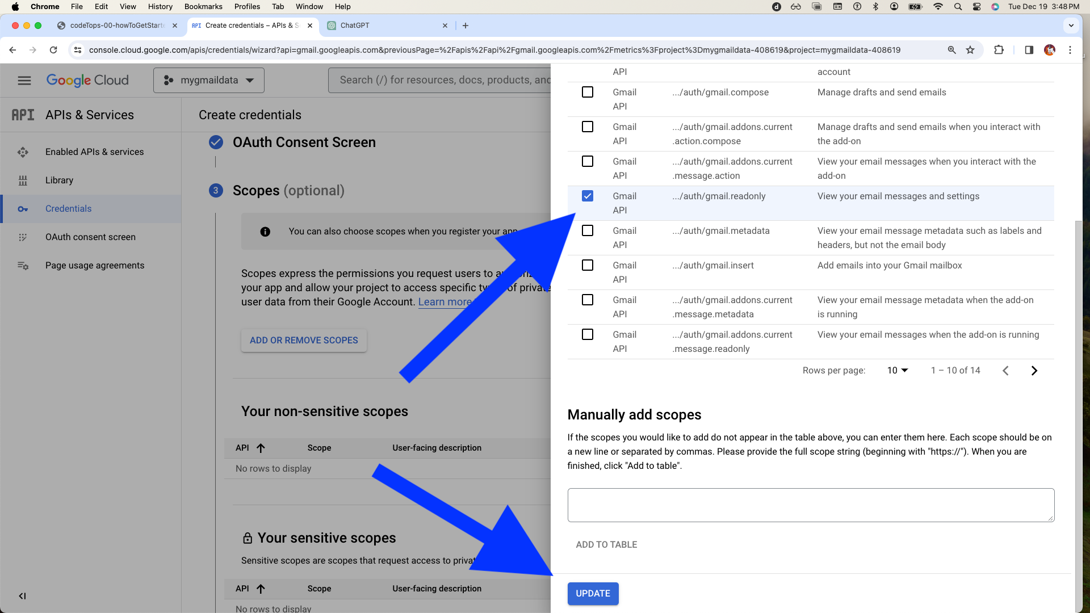Click Chrome back navigation arrow

tap(12, 50)
